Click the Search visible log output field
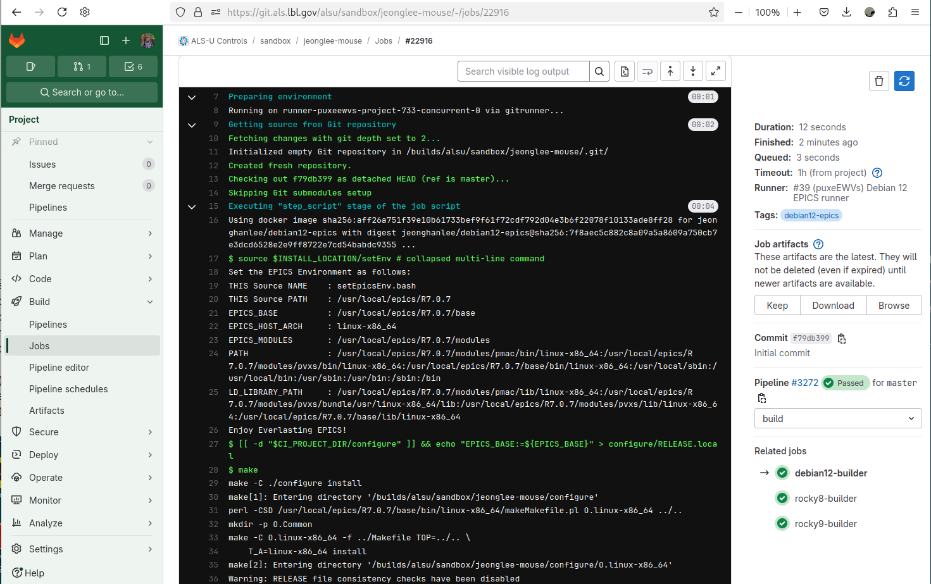 click(x=523, y=71)
